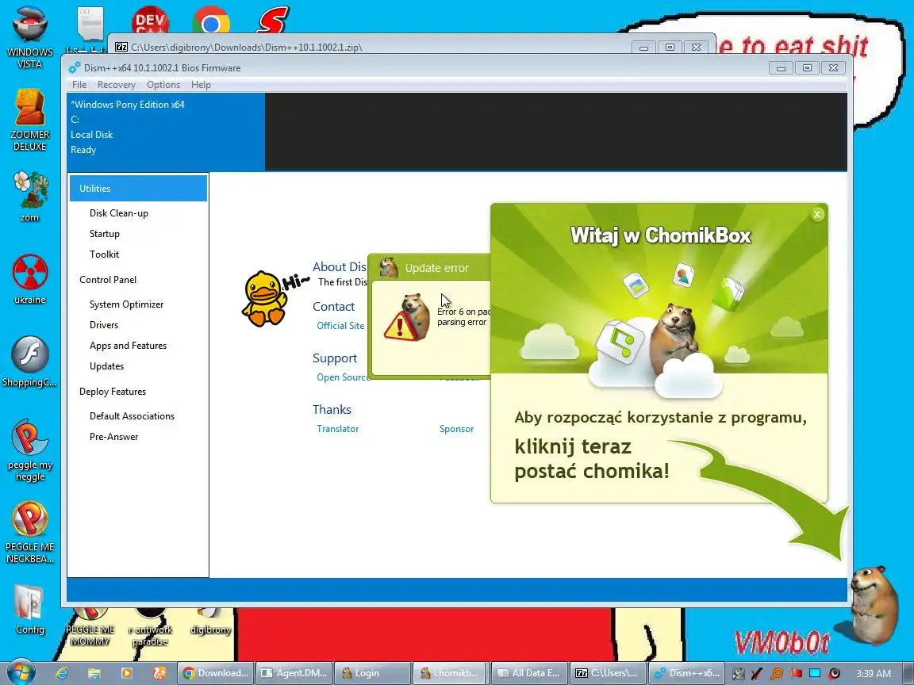
Task: Follow the Open Source link
Action: tap(343, 377)
